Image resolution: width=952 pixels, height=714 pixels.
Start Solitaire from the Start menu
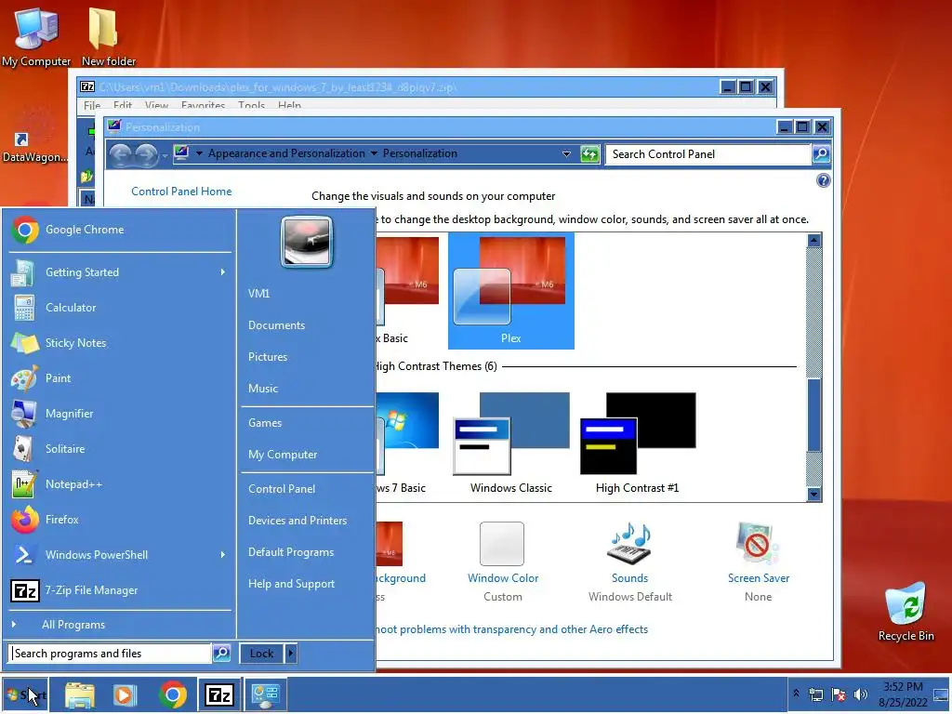tap(119, 449)
